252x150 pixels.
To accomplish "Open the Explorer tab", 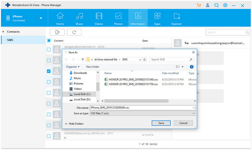I will point(176,19).
